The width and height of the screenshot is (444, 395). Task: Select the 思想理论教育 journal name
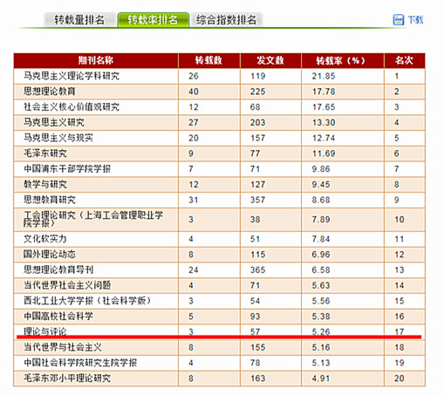coord(50,92)
